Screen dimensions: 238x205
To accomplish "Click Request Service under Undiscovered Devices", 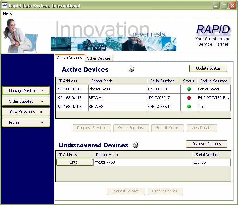I will click(x=126, y=191).
